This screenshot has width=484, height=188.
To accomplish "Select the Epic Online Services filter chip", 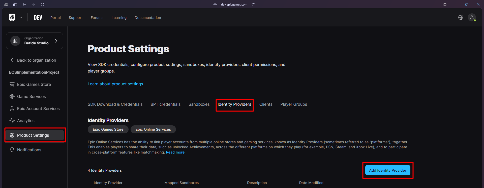I will pyautogui.click(x=153, y=129).
